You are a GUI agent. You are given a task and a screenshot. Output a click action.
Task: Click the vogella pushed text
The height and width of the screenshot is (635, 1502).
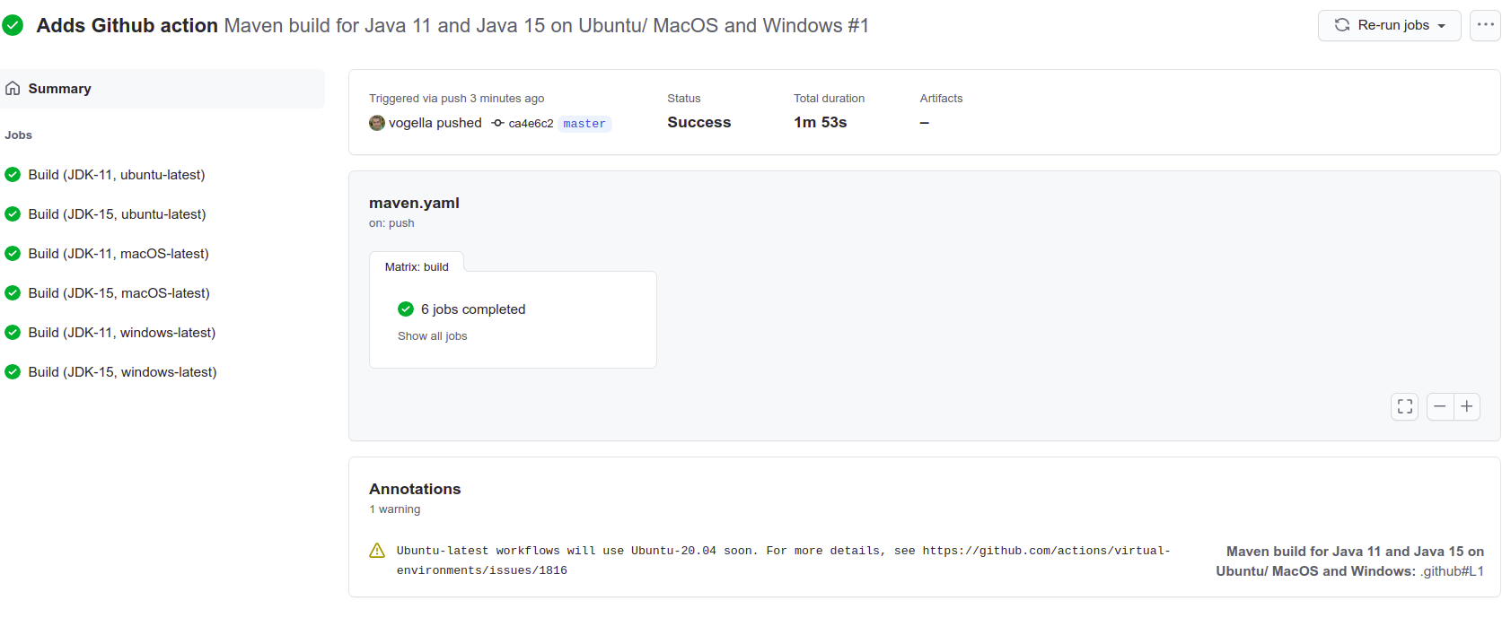click(435, 123)
